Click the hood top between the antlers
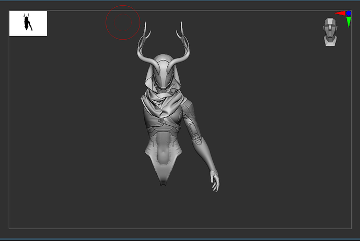 (x=164, y=63)
